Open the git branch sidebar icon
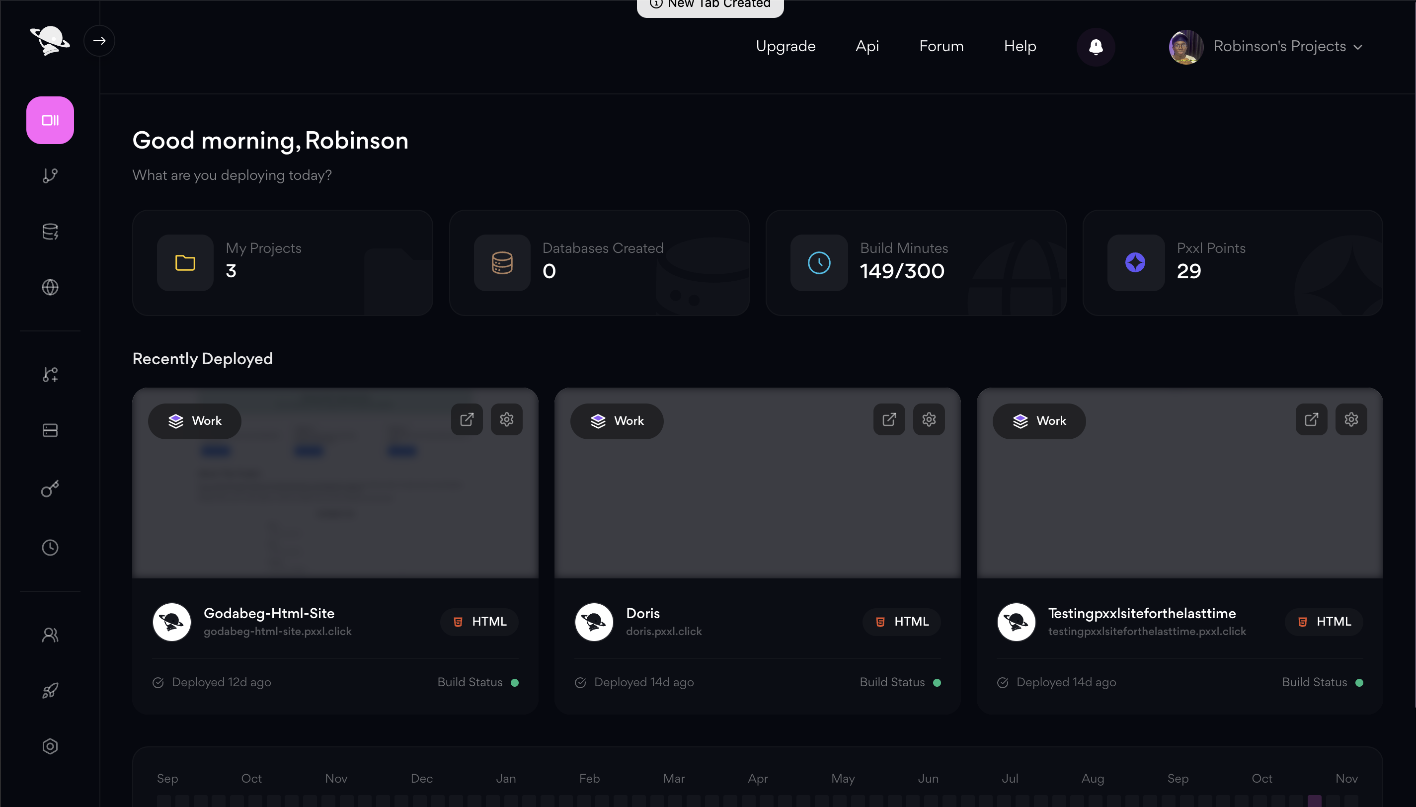Viewport: 1416px width, 807px height. (x=50, y=176)
